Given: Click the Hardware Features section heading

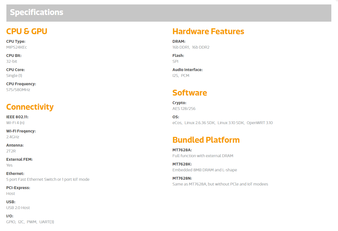Looking at the screenshot, I should coord(208,31).
